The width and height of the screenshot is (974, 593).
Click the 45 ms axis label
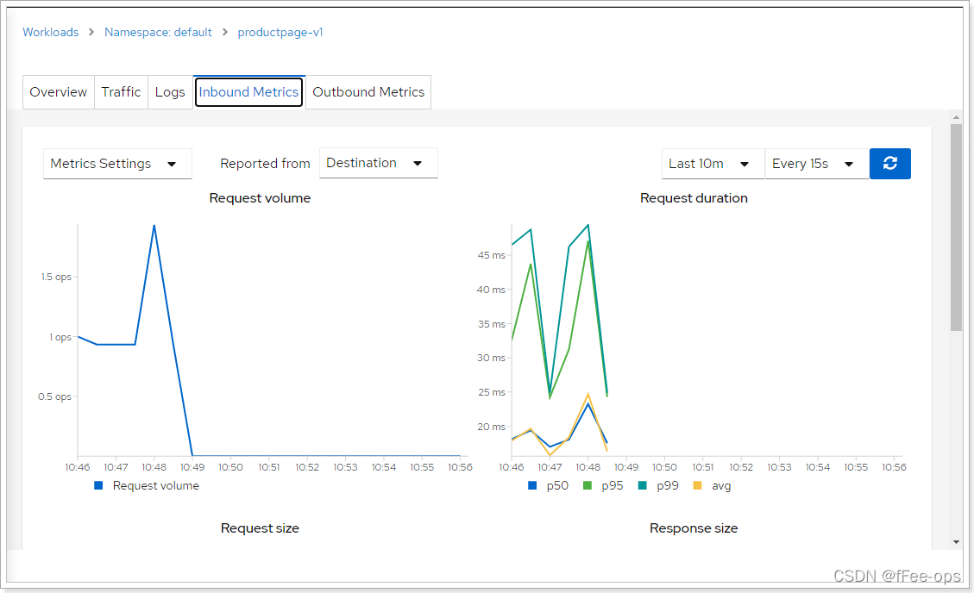point(492,255)
